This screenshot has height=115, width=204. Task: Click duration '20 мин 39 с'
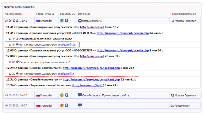coord(113,56)
